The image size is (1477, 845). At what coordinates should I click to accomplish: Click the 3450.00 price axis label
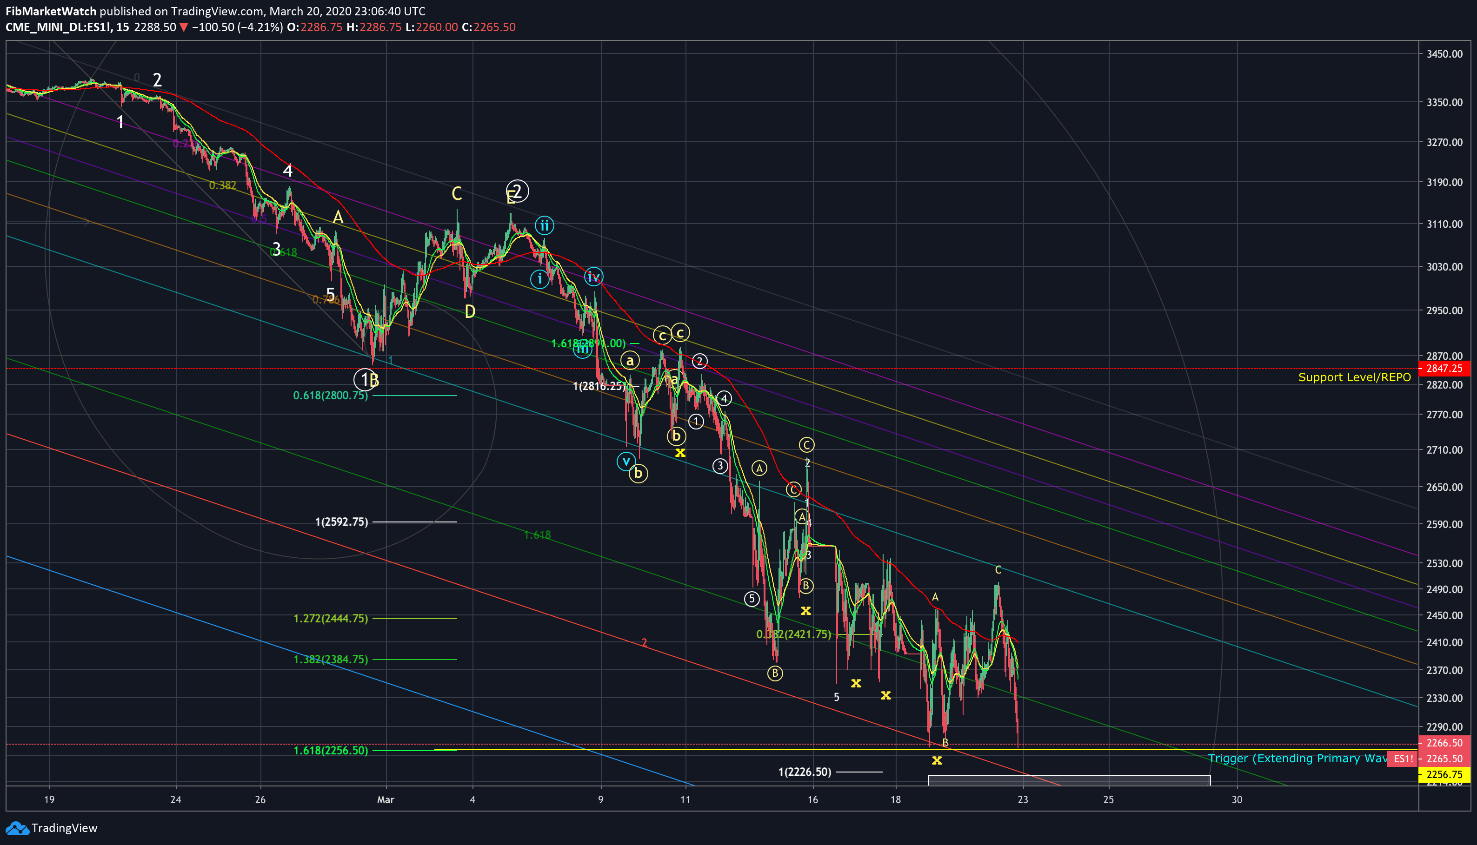tap(1444, 54)
